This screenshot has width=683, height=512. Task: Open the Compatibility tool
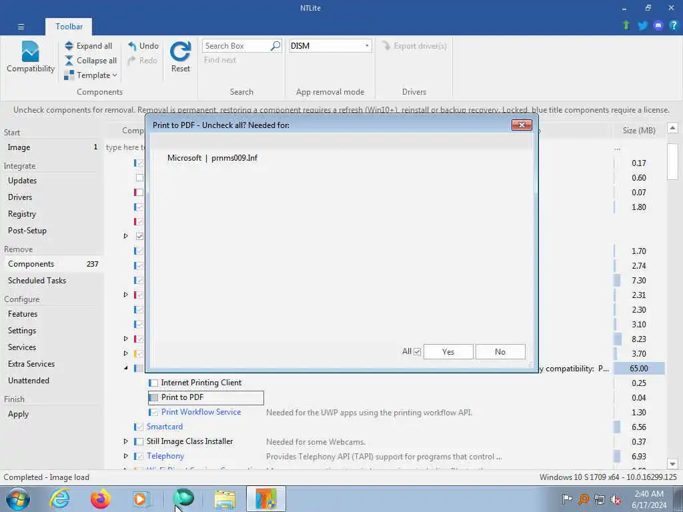coord(31,57)
